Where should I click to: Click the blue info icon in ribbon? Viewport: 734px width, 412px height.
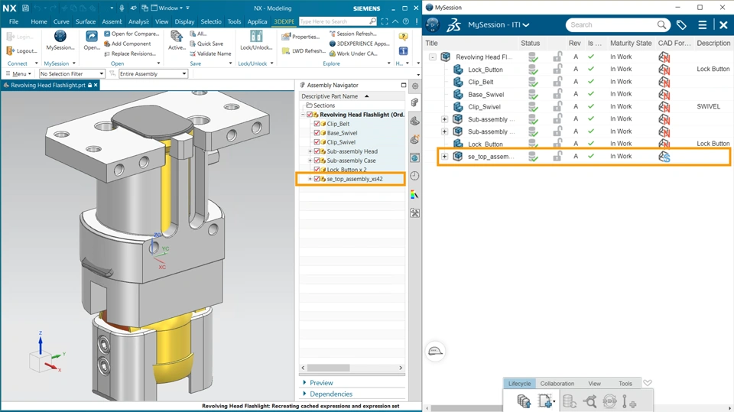(403, 51)
